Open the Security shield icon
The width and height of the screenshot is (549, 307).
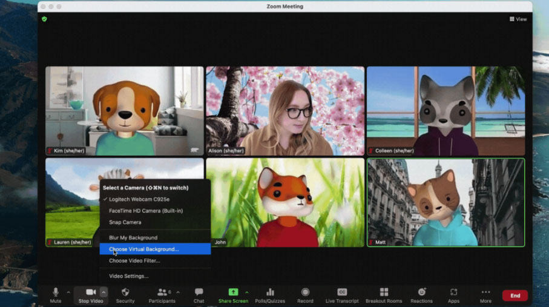[125, 292]
